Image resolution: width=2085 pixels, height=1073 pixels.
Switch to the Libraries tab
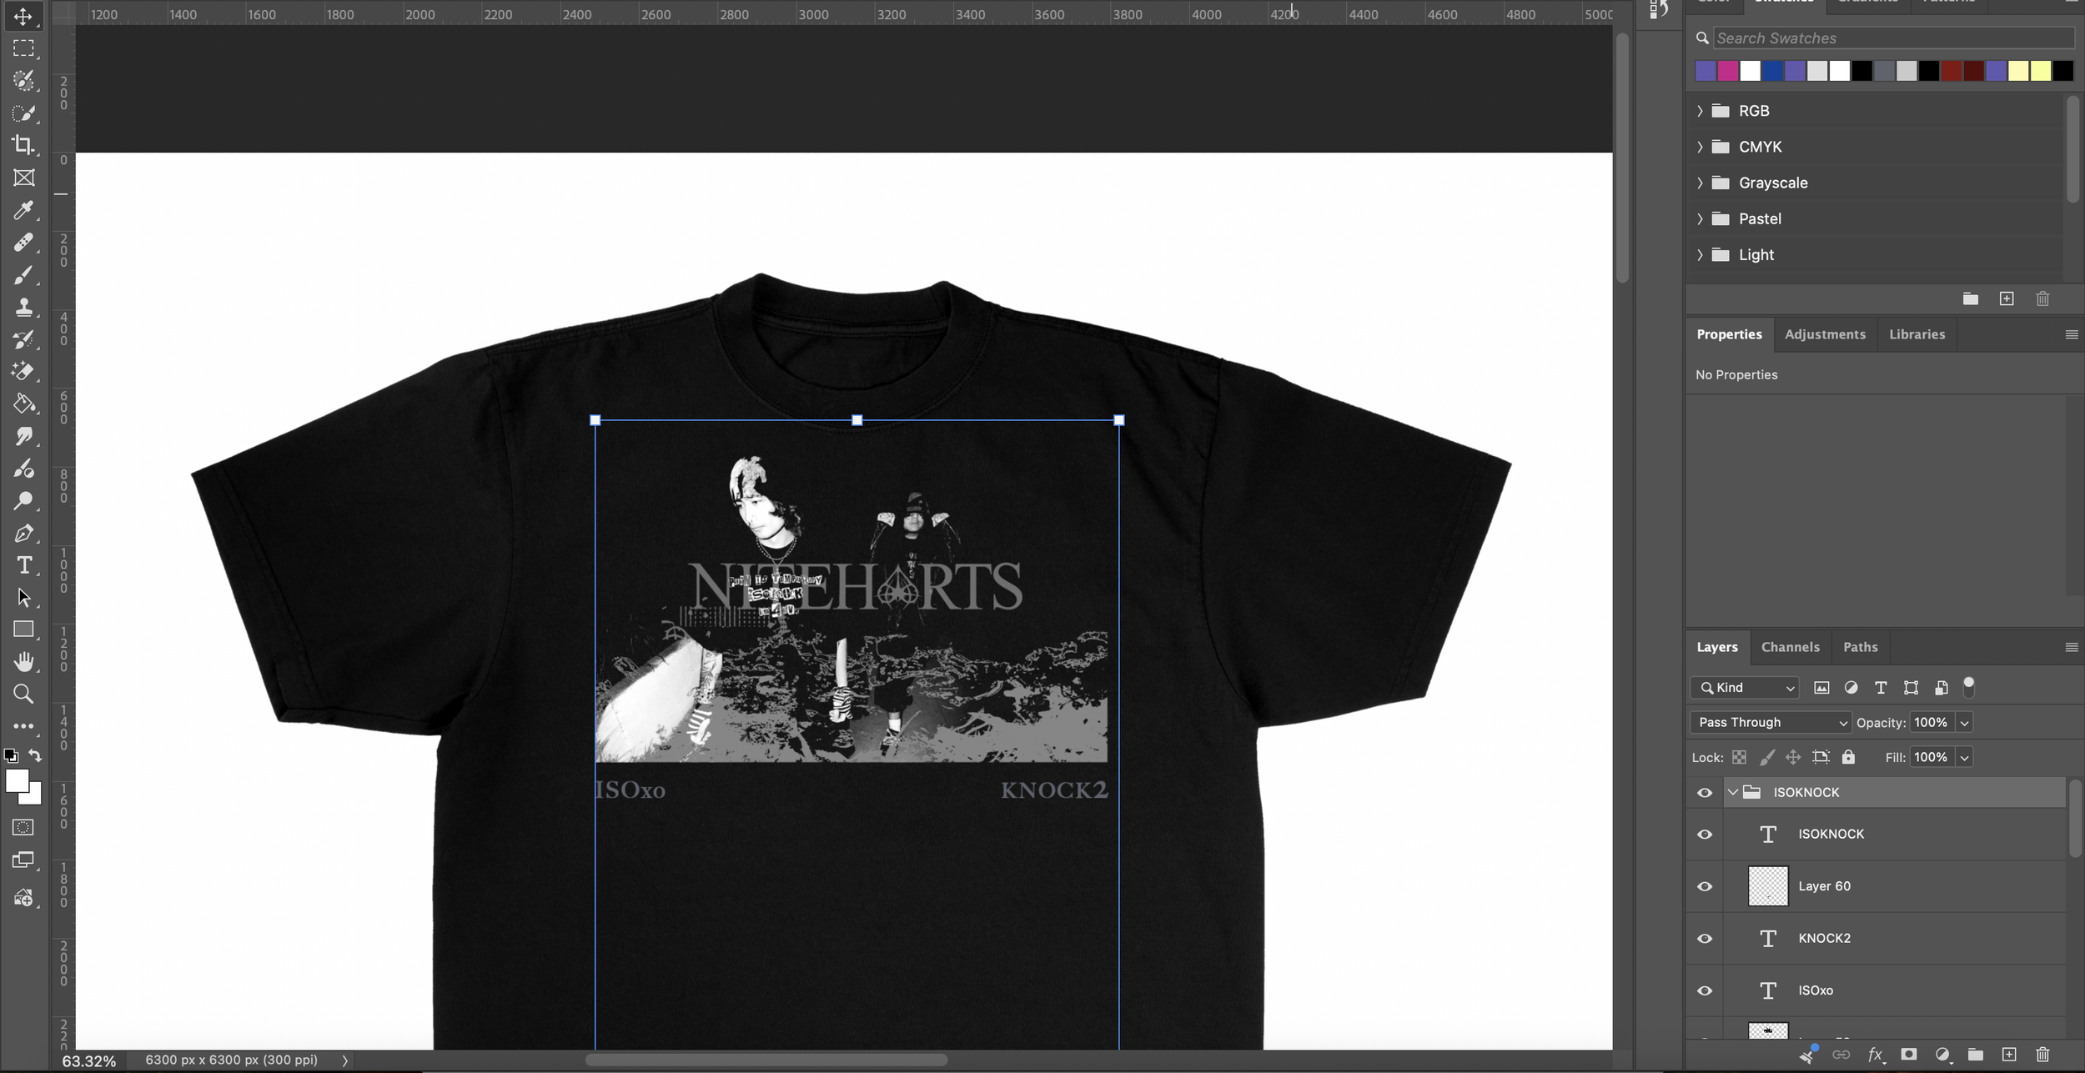[1917, 334]
